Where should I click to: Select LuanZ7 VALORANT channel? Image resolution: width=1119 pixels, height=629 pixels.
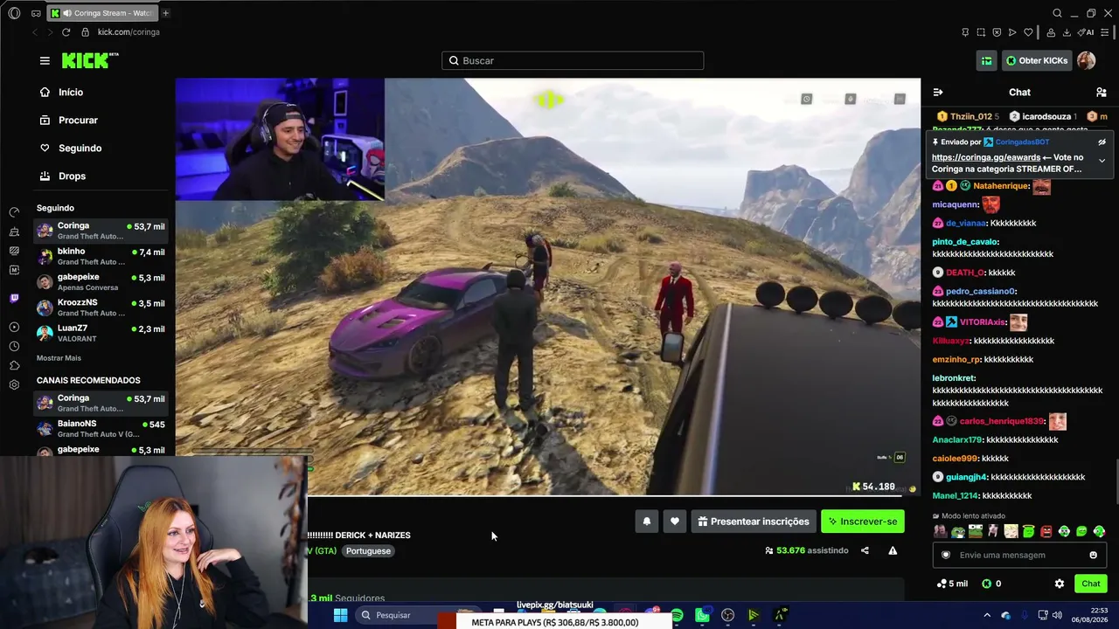[x=101, y=333]
